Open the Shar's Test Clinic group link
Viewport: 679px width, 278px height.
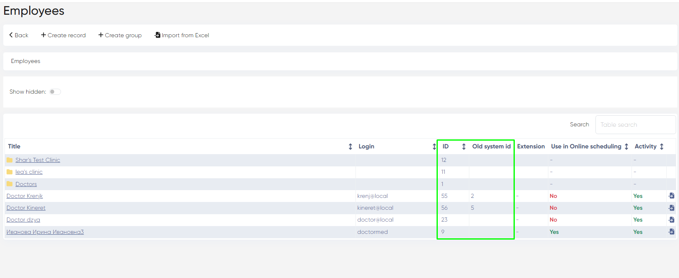tap(38, 160)
